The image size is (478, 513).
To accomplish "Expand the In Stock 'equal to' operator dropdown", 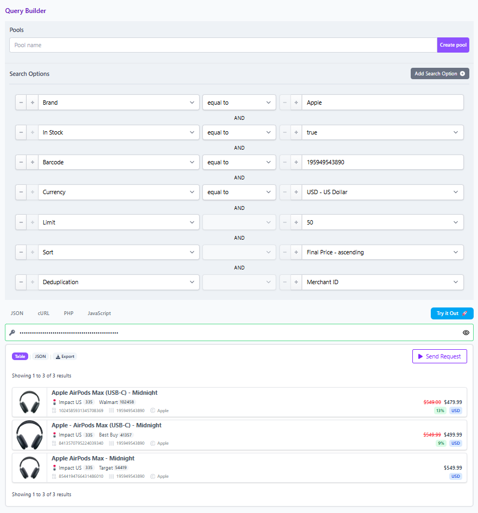I will click(239, 132).
